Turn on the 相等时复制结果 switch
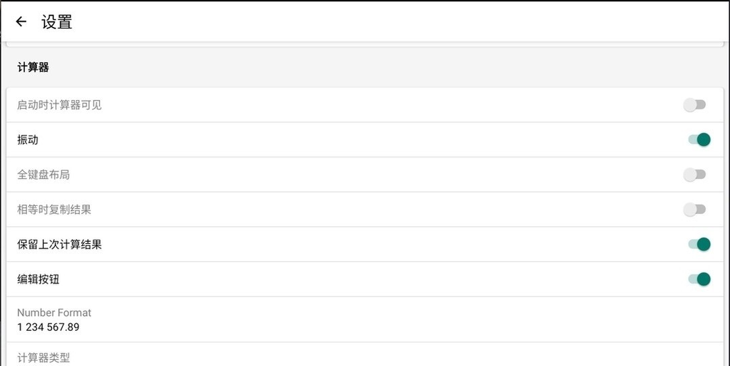 (x=695, y=209)
